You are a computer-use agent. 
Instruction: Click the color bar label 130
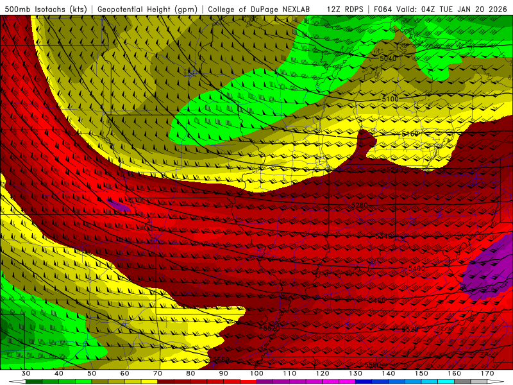click(x=356, y=373)
